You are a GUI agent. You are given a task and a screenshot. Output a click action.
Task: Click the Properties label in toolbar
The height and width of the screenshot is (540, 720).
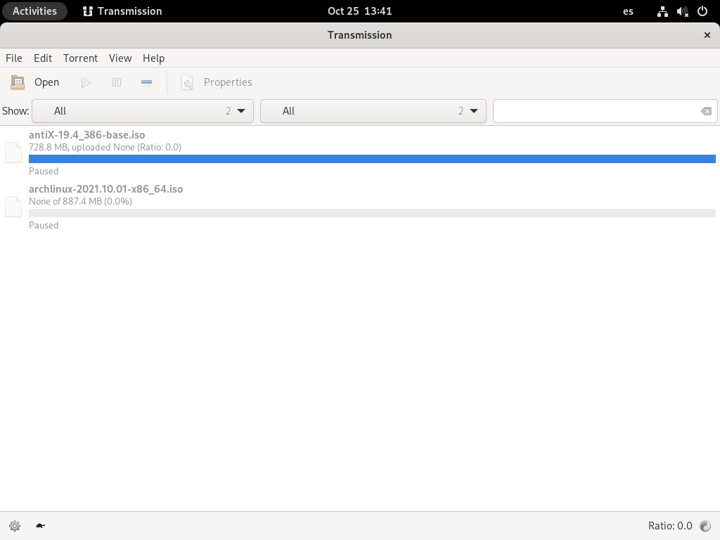(x=228, y=82)
